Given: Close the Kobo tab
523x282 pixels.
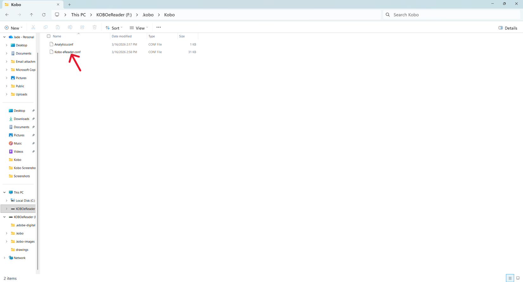Looking at the screenshot, I should coord(58,5).
